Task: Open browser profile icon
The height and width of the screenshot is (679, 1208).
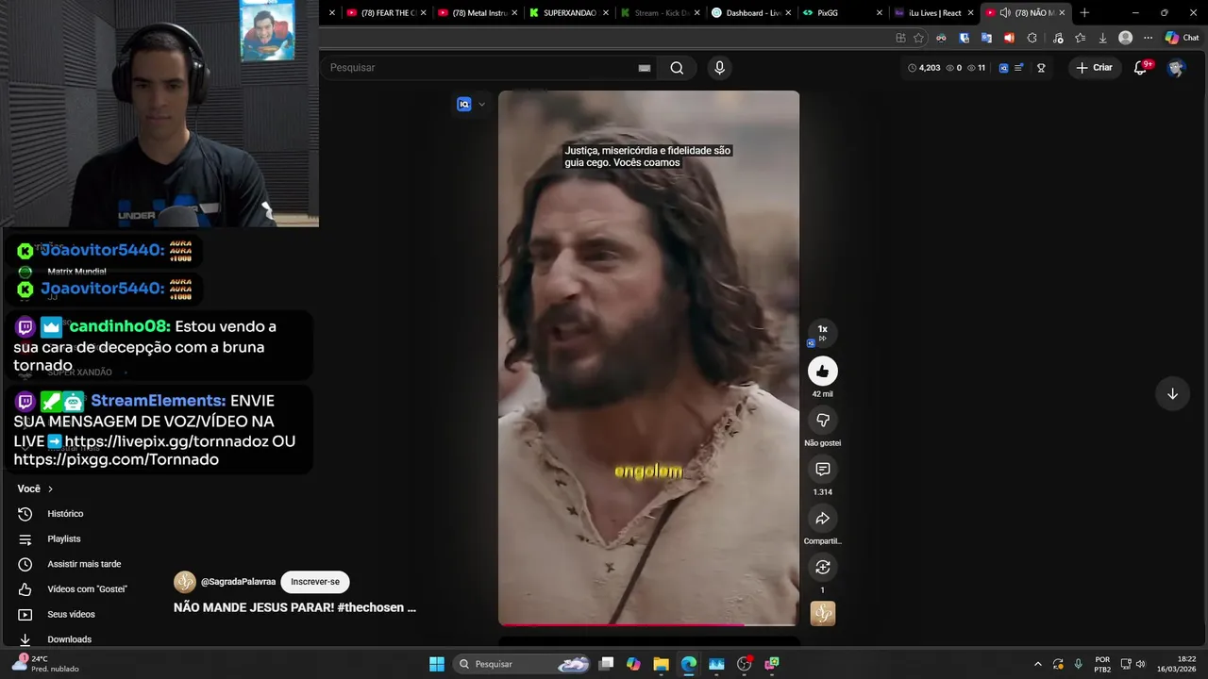Action: [x=1125, y=38]
